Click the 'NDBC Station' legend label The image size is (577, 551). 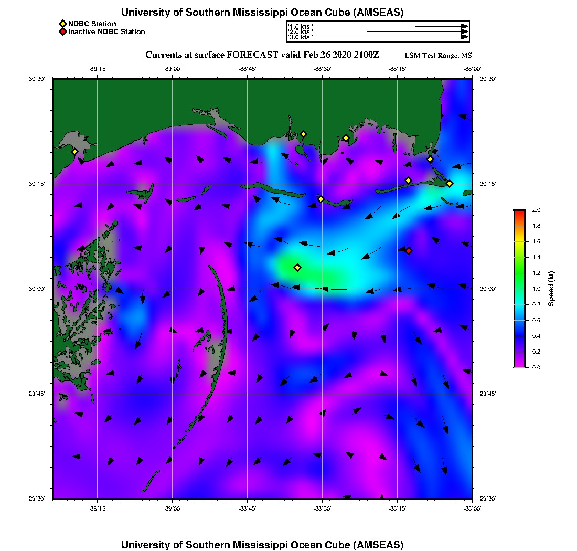coord(92,24)
